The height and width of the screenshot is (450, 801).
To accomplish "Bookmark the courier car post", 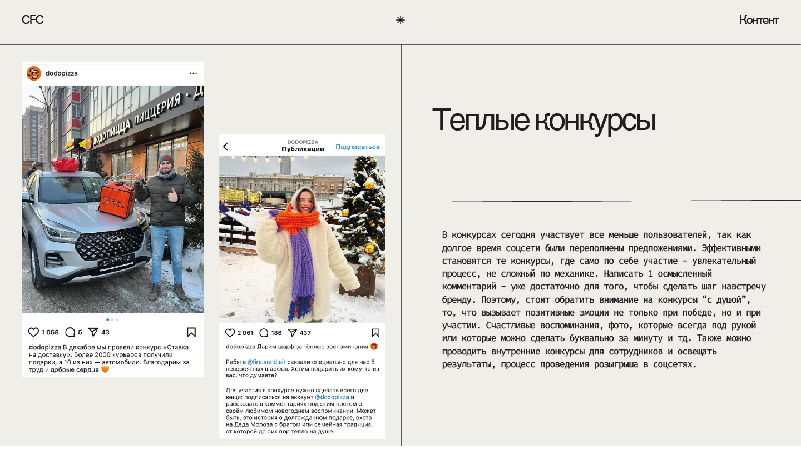I will tap(191, 332).
